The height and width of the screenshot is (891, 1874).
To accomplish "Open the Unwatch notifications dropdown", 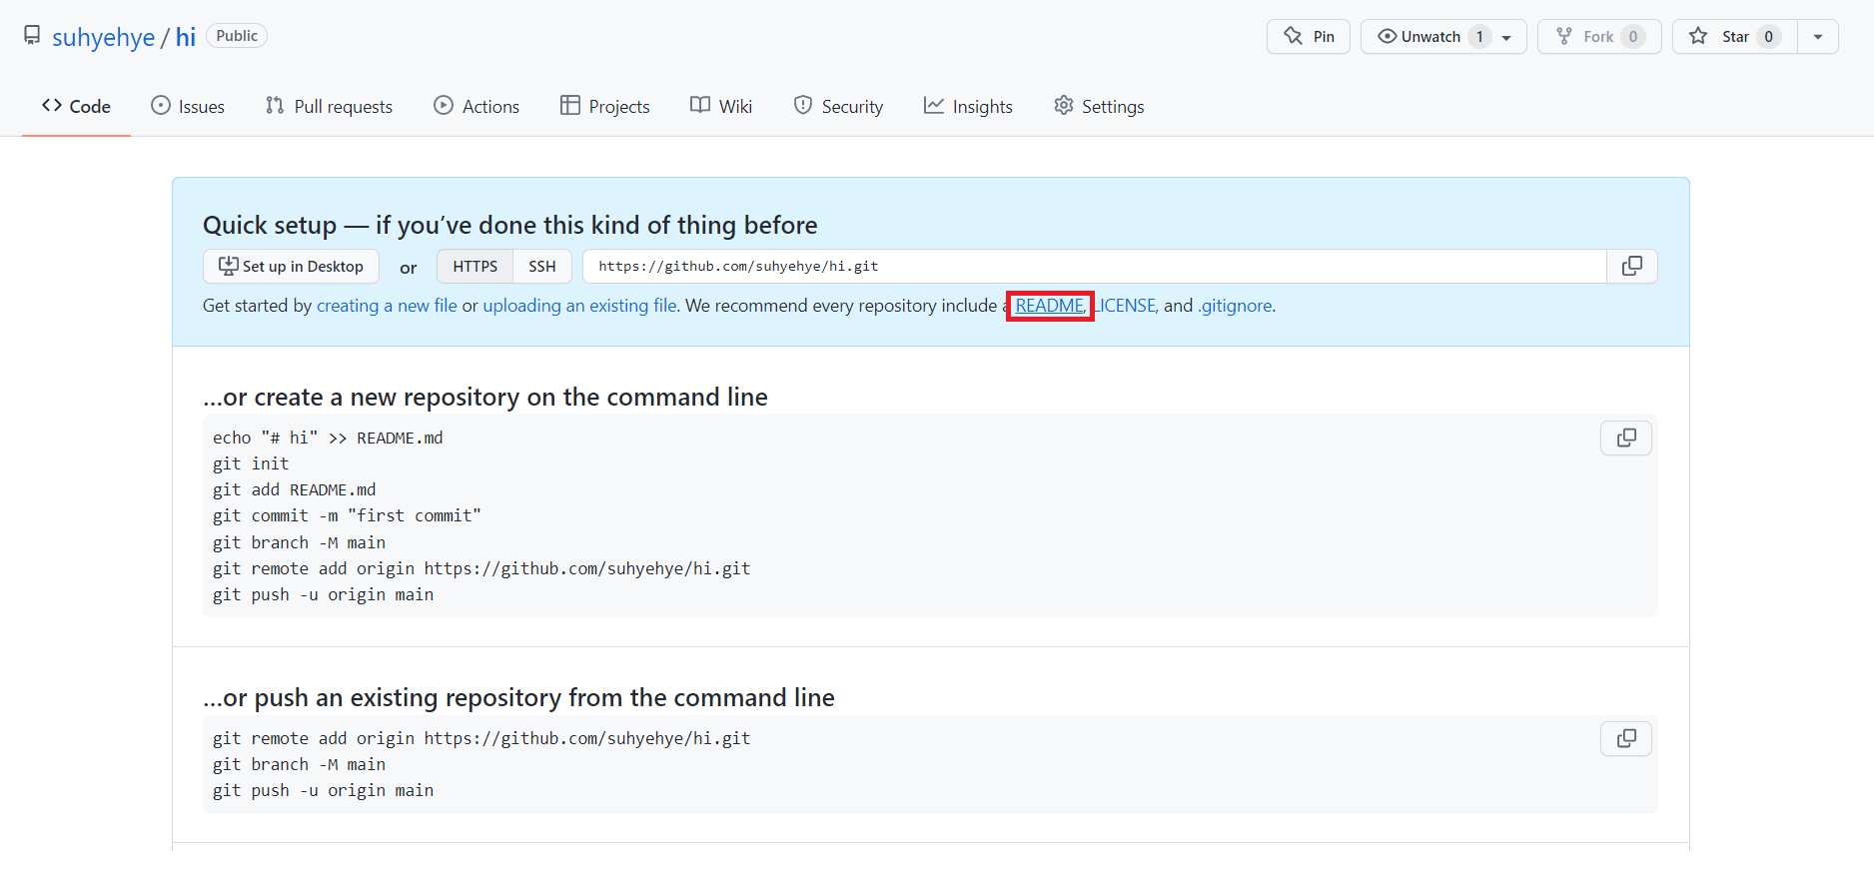I will (1443, 36).
